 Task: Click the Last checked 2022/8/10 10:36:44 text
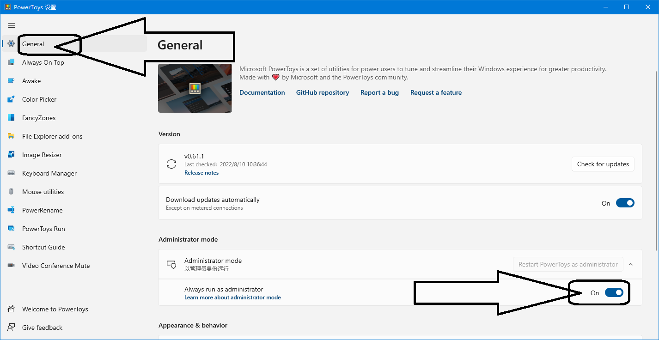click(226, 164)
